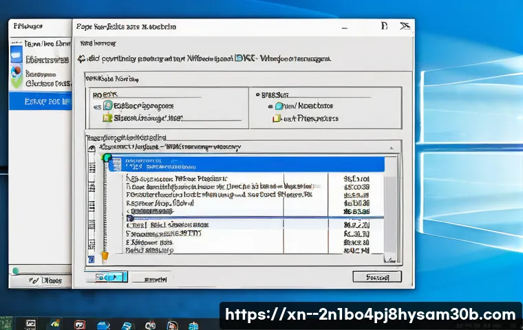Click the checkmark button at the left window's bottom
The width and height of the screenshot is (523, 330).
(x=41, y=280)
